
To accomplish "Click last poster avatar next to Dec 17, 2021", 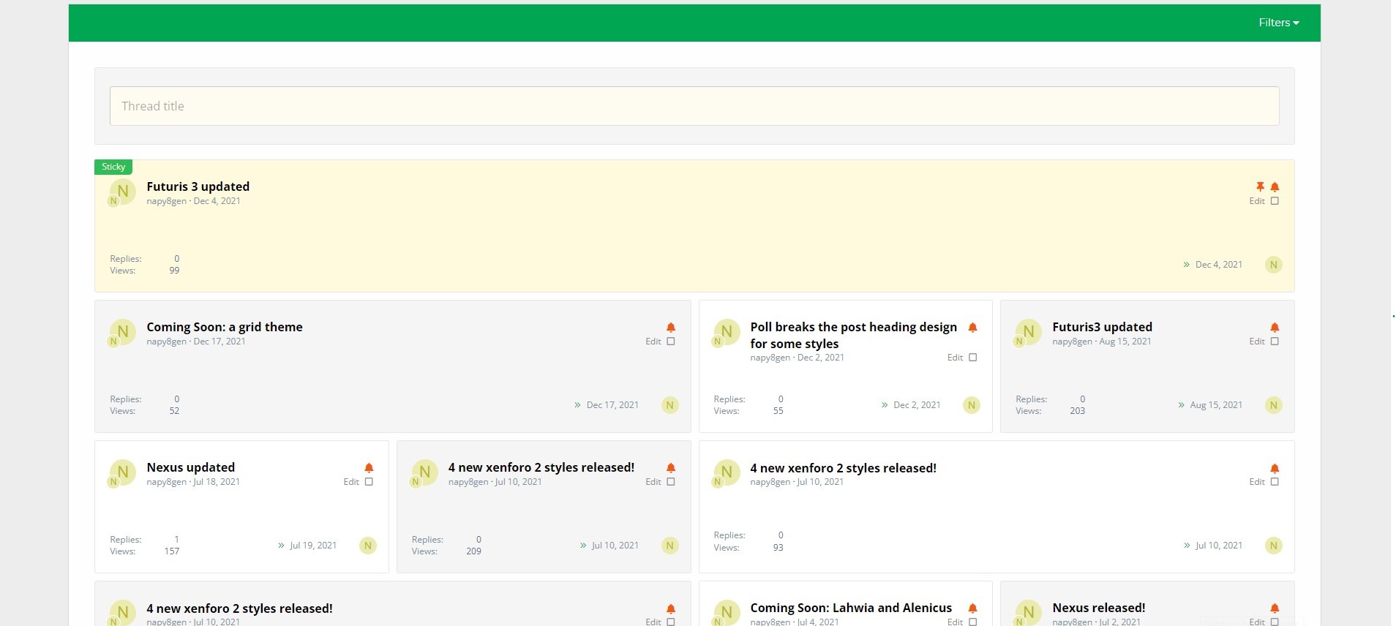I will point(670,405).
